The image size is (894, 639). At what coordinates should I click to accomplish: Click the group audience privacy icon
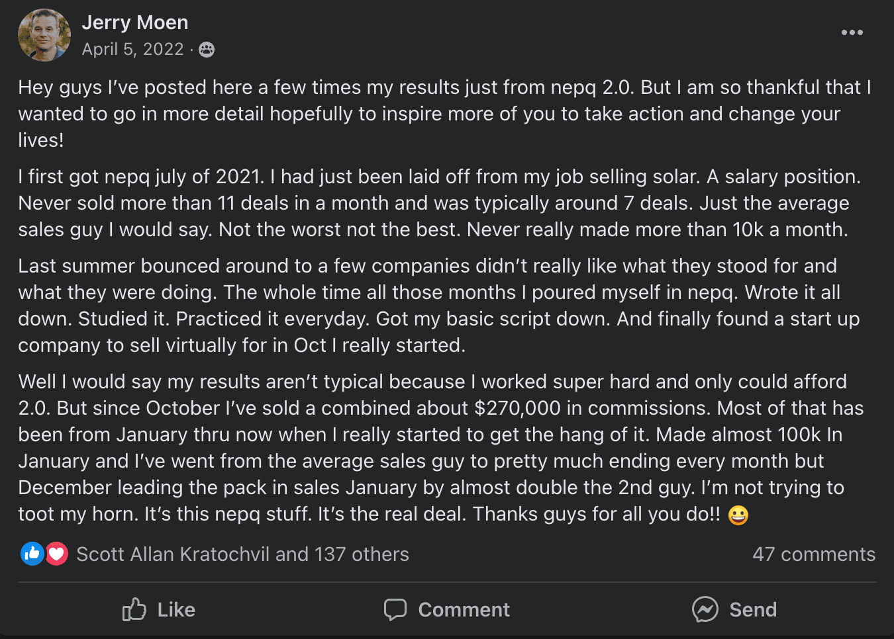coord(207,50)
